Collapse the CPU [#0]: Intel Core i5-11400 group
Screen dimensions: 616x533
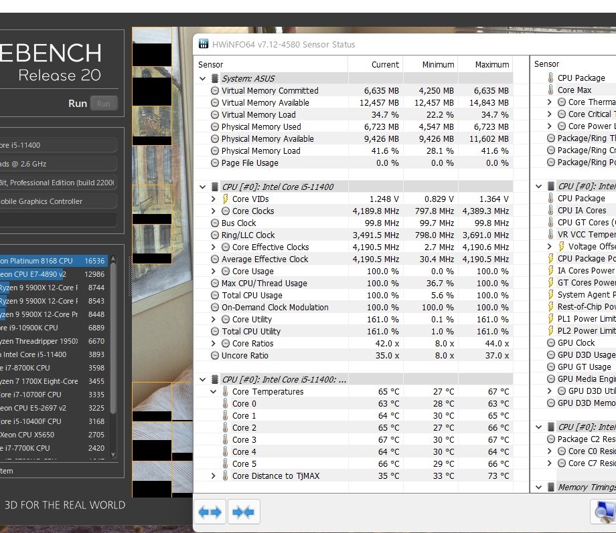(202, 187)
